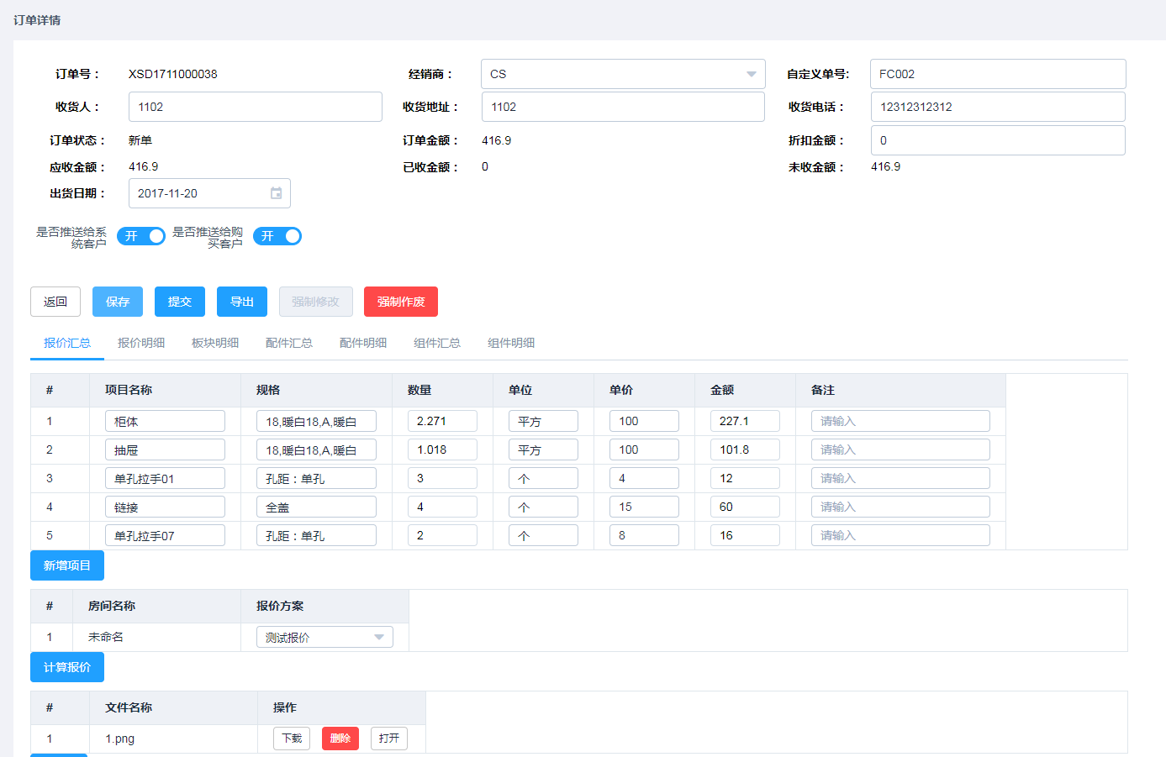Click the 返回 button
Image resolution: width=1166 pixels, height=757 pixels.
(55, 302)
